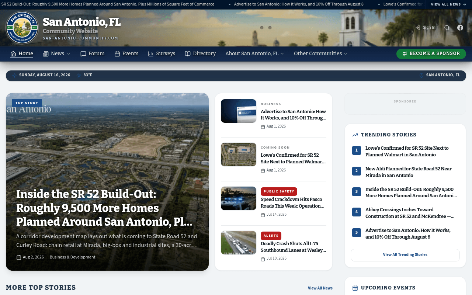Open the Facebook page icon
This screenshot has width=472, height=295.
(460, 28)
